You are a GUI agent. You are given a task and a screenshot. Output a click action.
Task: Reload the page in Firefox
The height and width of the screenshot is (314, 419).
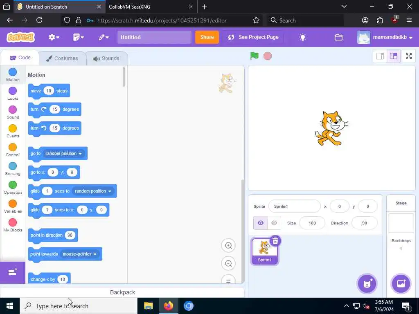(x=39, y=20)
